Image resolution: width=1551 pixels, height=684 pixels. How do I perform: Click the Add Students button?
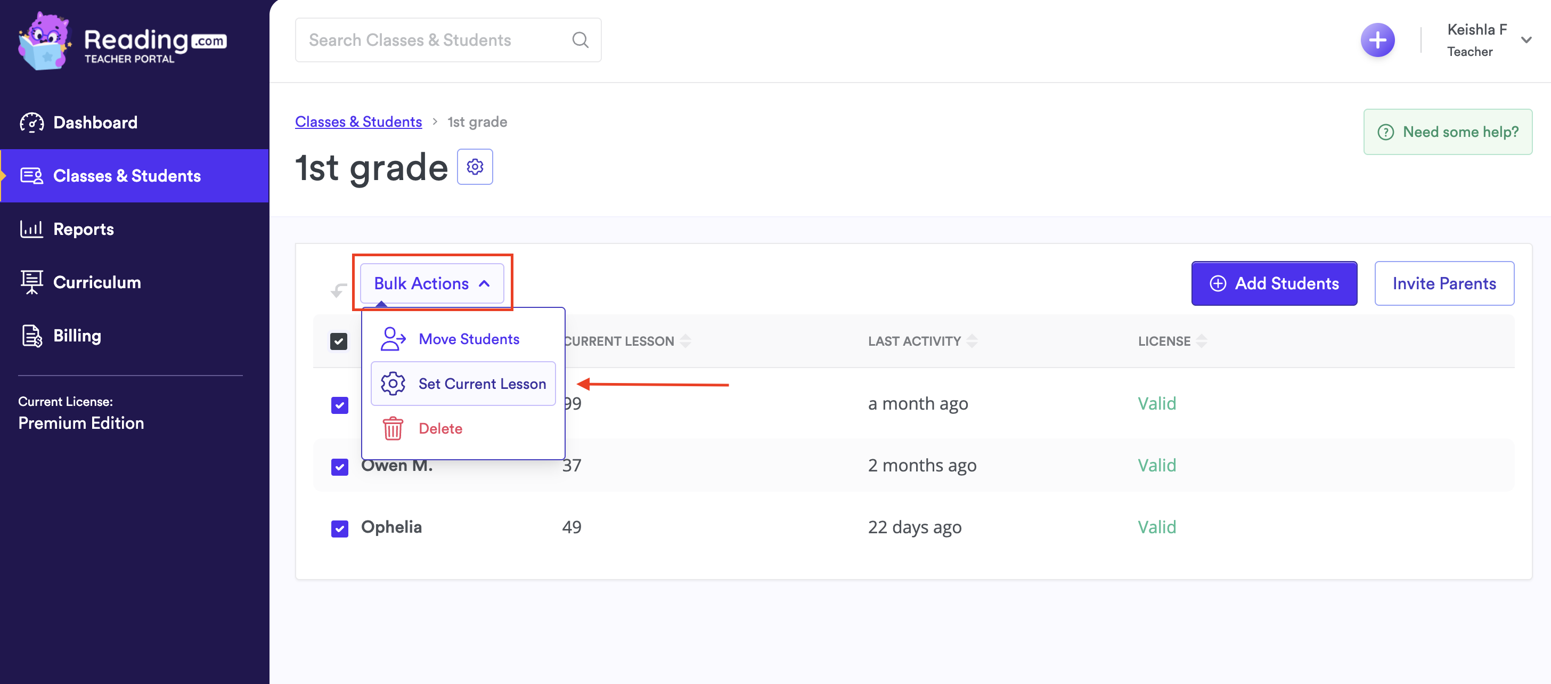point(1274,283)
